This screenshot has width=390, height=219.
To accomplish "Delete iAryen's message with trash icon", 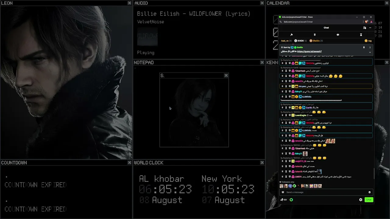I will pyautogui.click(x=282, y=86).
